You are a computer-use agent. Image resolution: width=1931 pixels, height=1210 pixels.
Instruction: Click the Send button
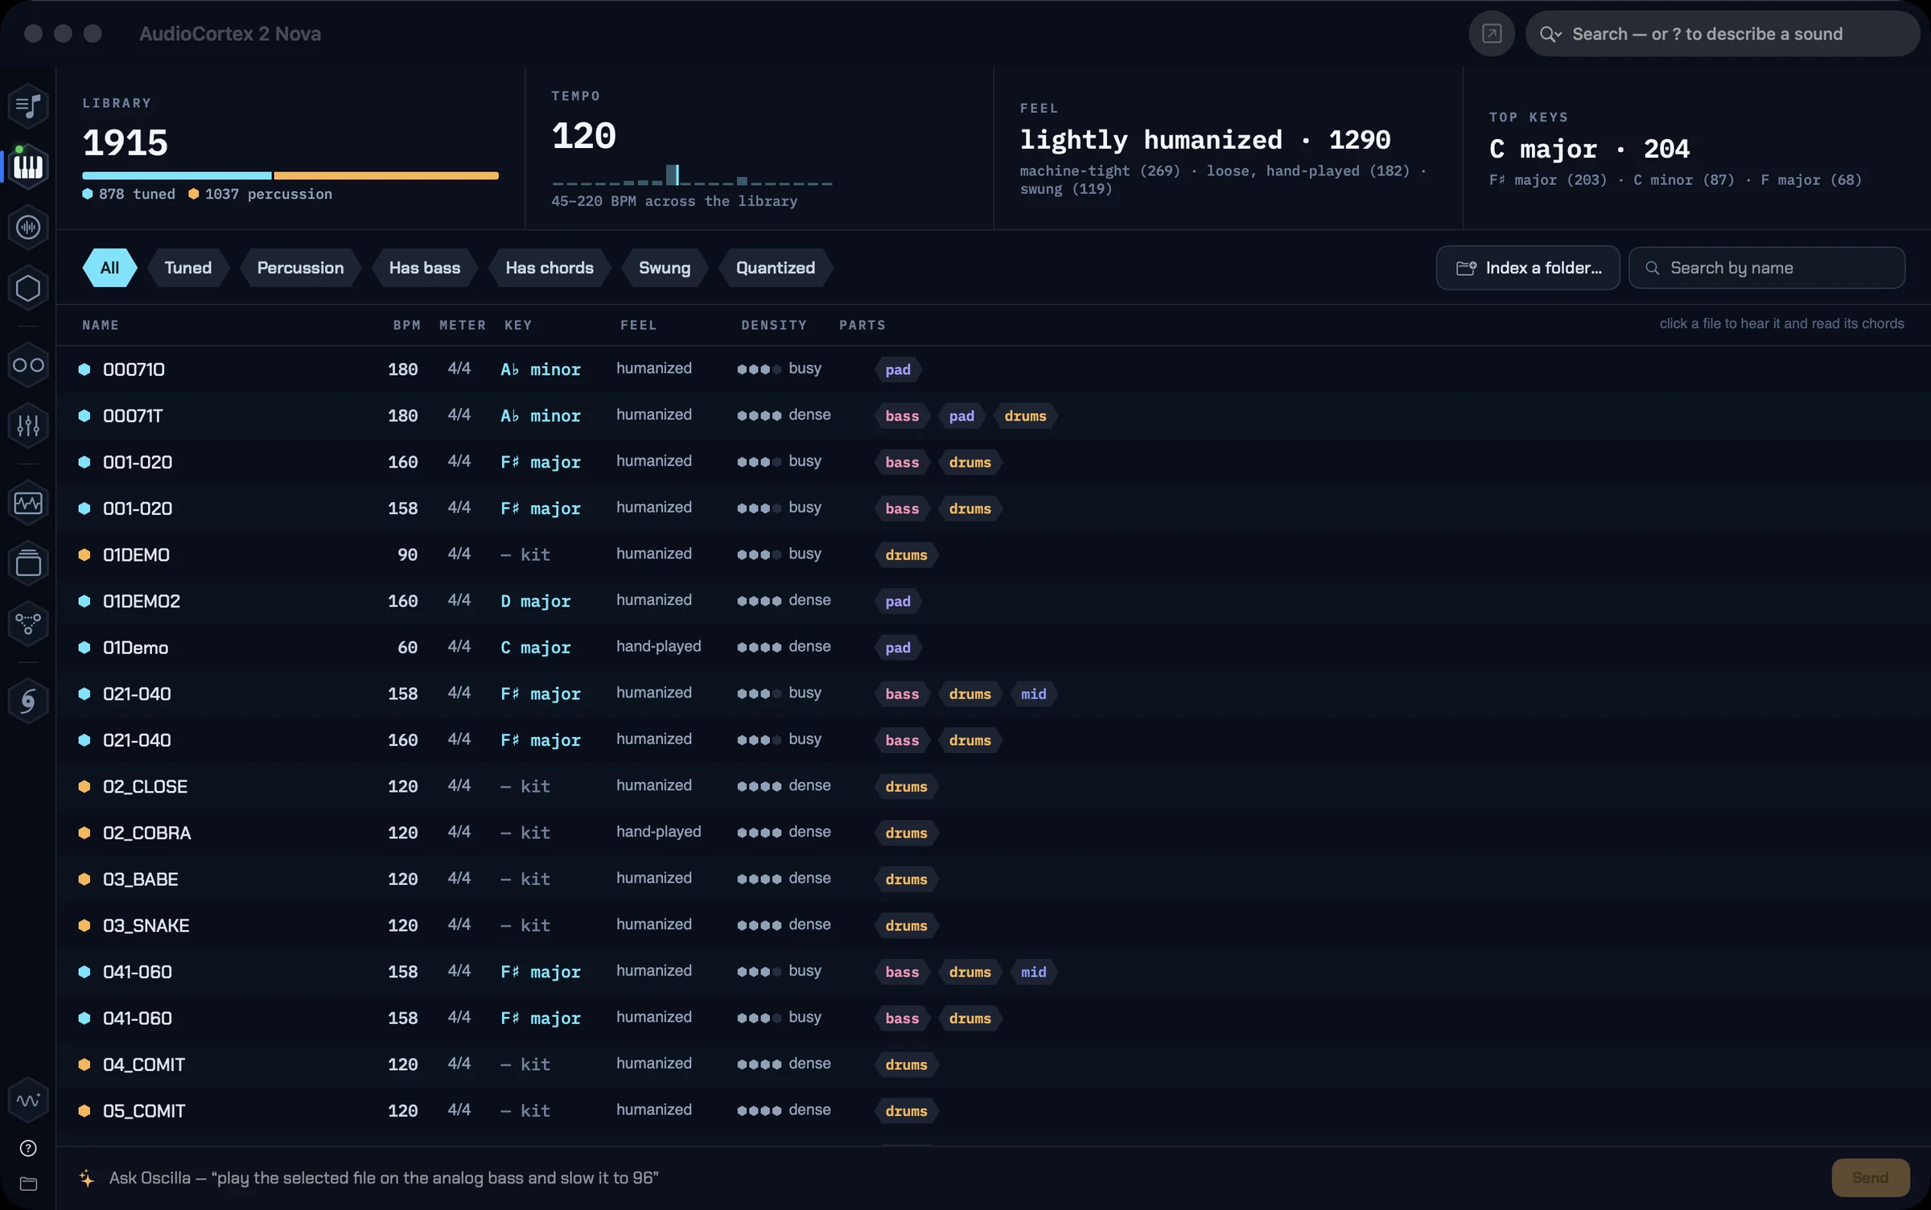point(1871,1178)
